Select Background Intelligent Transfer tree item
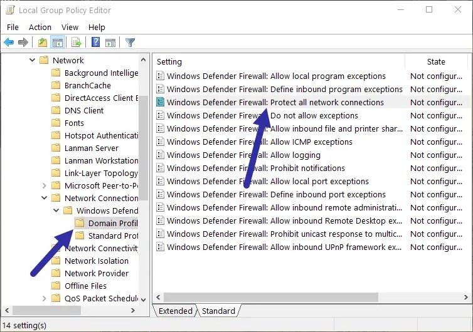473x332 pixels. pos(102,73)
